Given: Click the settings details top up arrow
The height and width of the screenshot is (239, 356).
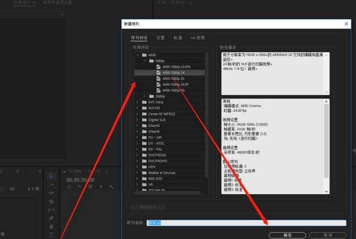Looking at the screenshot, I should point(326,101).
